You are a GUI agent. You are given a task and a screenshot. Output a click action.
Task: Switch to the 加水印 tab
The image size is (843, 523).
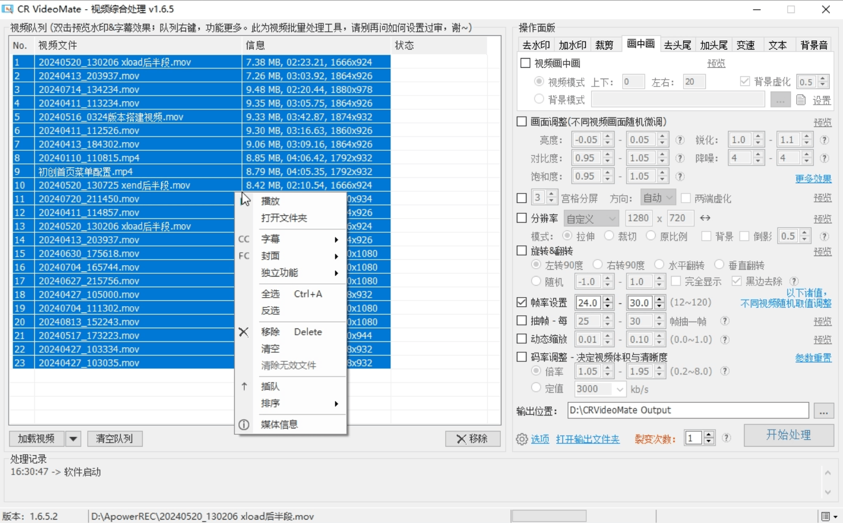coord(572,45)
